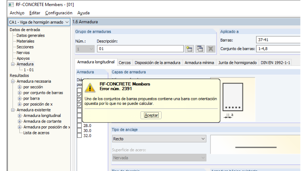Image resolution: width=307 pixels, height=171 pixels.
Task: Select Materiales in the tree
Action: [x=25, y=41]
